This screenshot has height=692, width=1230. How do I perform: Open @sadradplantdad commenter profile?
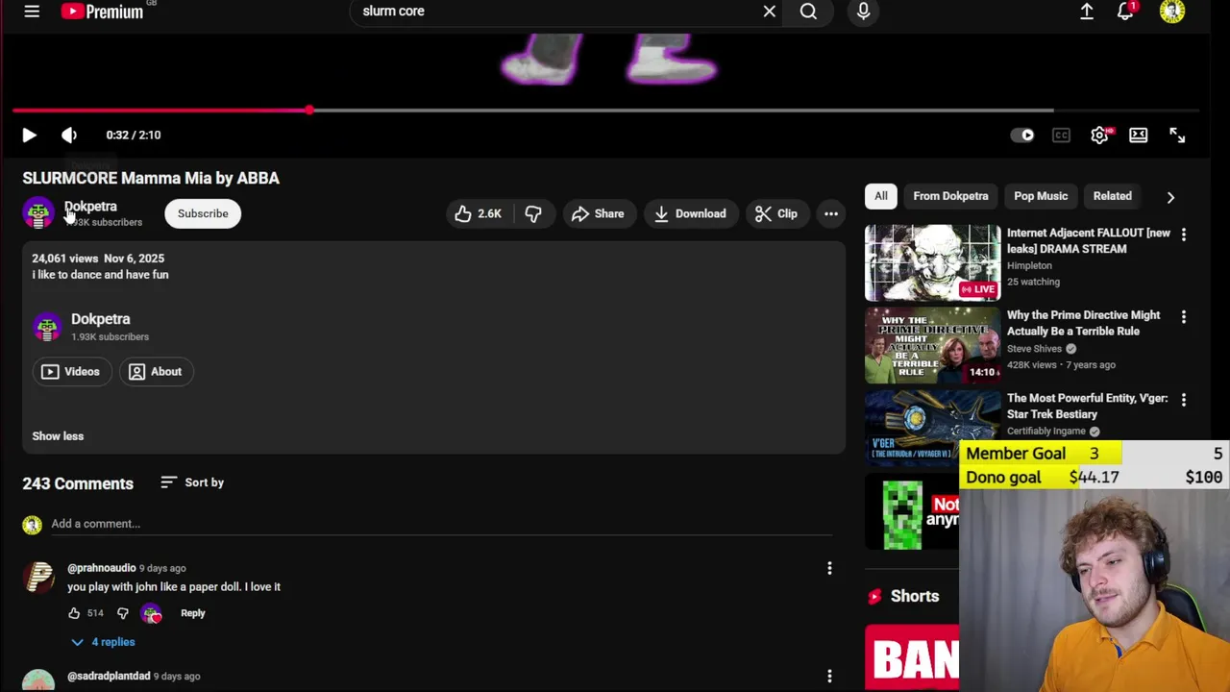pyautogui.click(x=109, y=677)
